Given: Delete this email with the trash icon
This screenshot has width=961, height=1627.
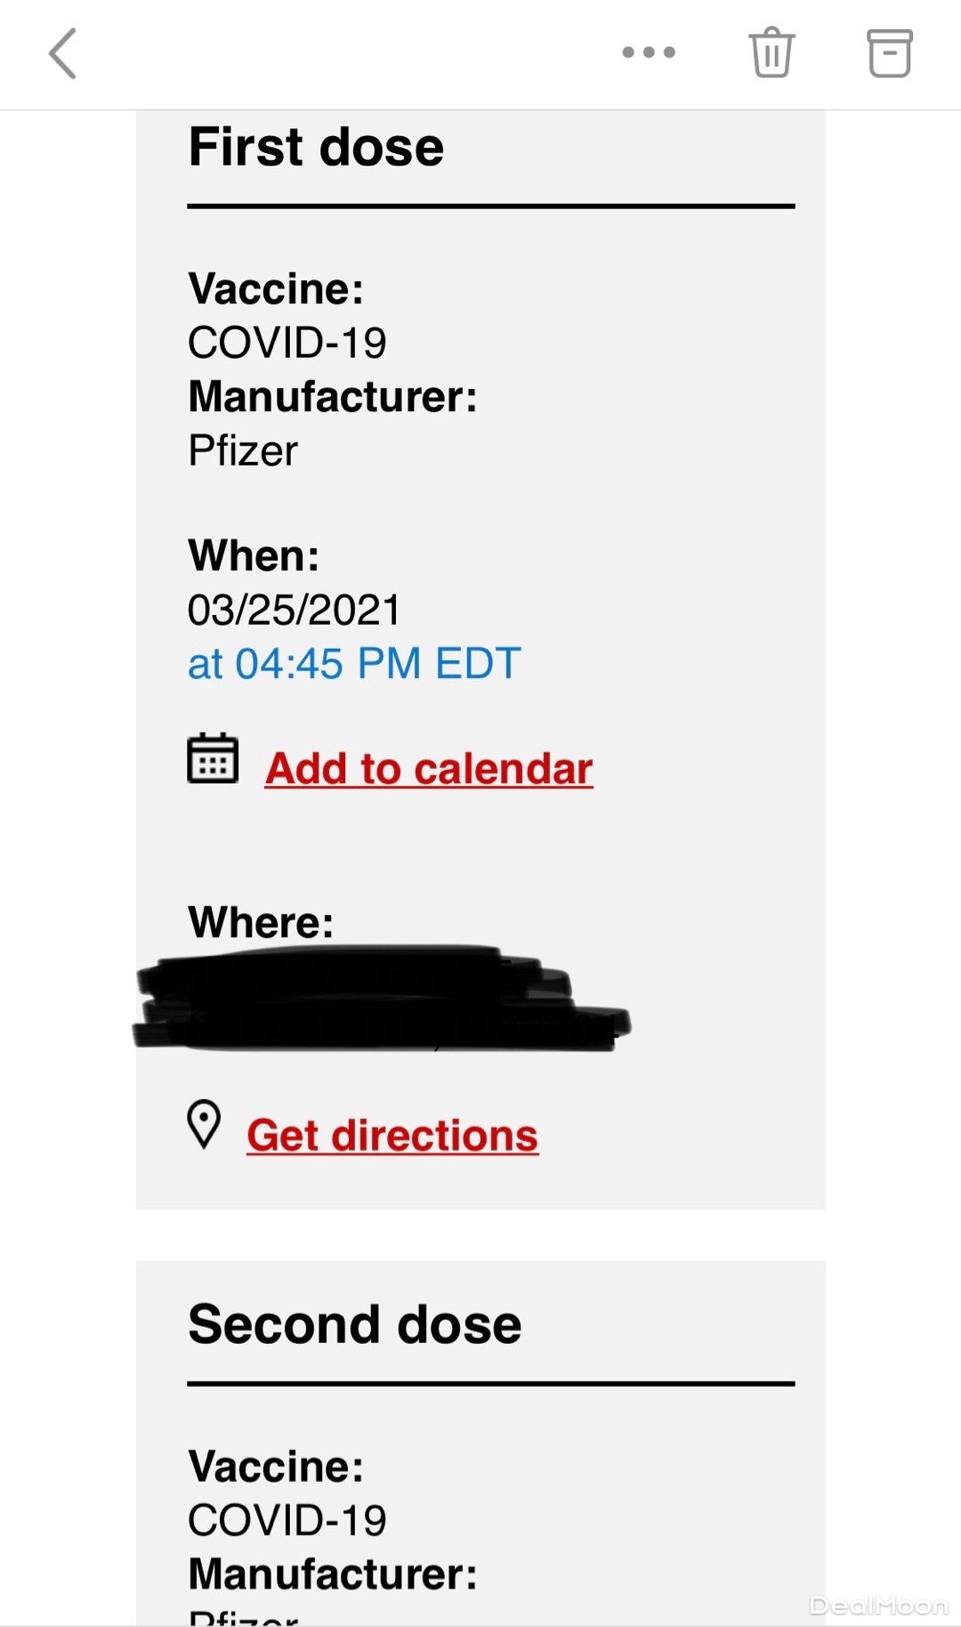Looking at the screenshot, I should (x=771, y=53).
